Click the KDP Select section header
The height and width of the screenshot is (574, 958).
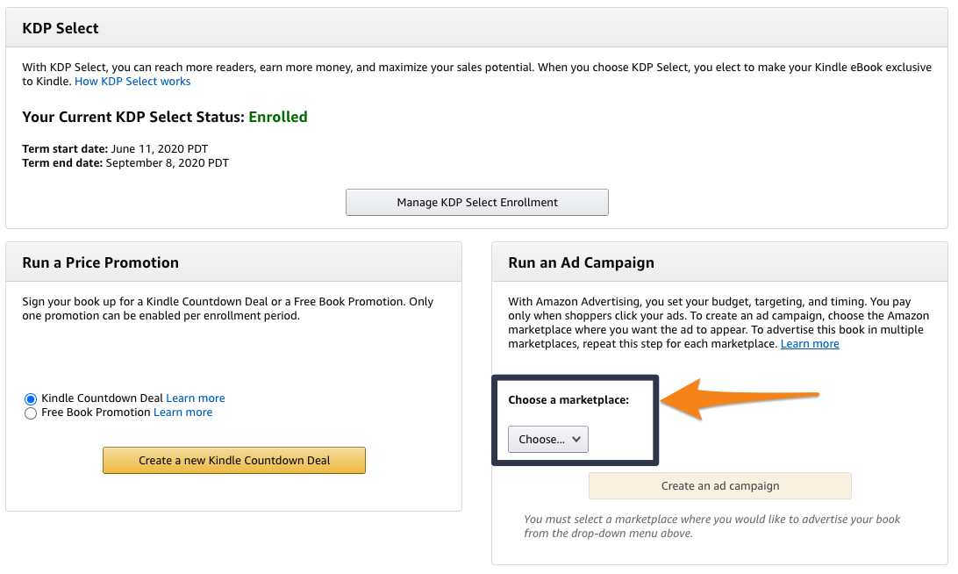click(60, 27)
